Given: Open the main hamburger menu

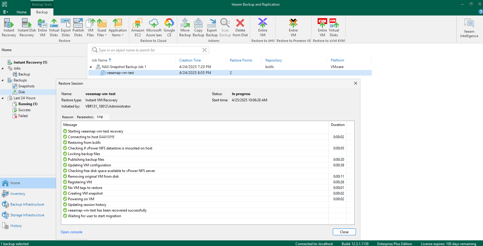Looking at the screenshot, I should (5, 12).
